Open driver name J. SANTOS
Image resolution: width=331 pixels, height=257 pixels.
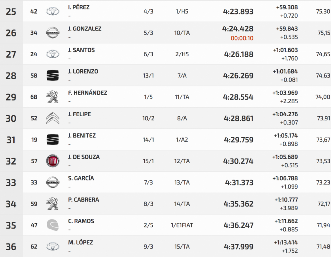click(81, 50)
